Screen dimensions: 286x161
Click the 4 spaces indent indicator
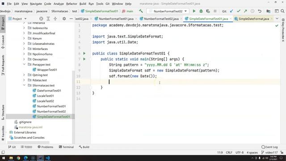[x=252, y=153]
